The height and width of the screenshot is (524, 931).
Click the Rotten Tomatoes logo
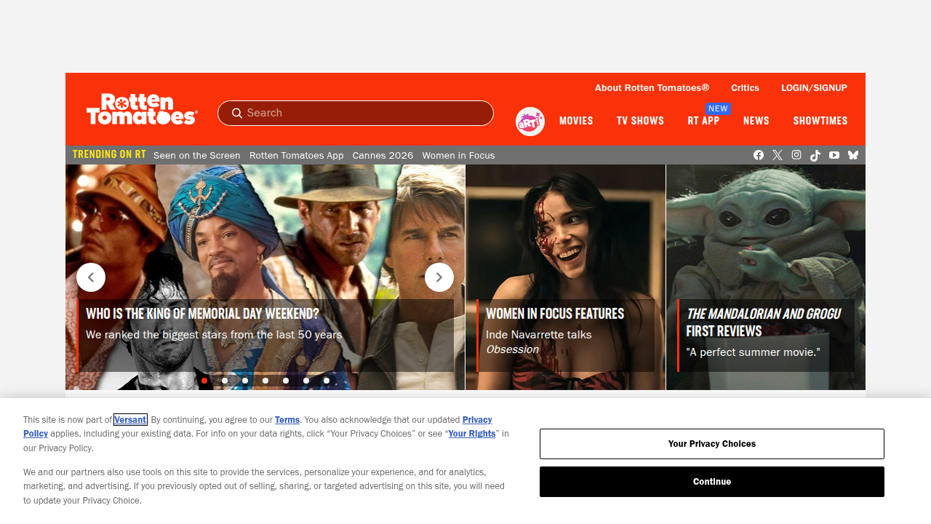pyautogui.click(x=142, y=109)
